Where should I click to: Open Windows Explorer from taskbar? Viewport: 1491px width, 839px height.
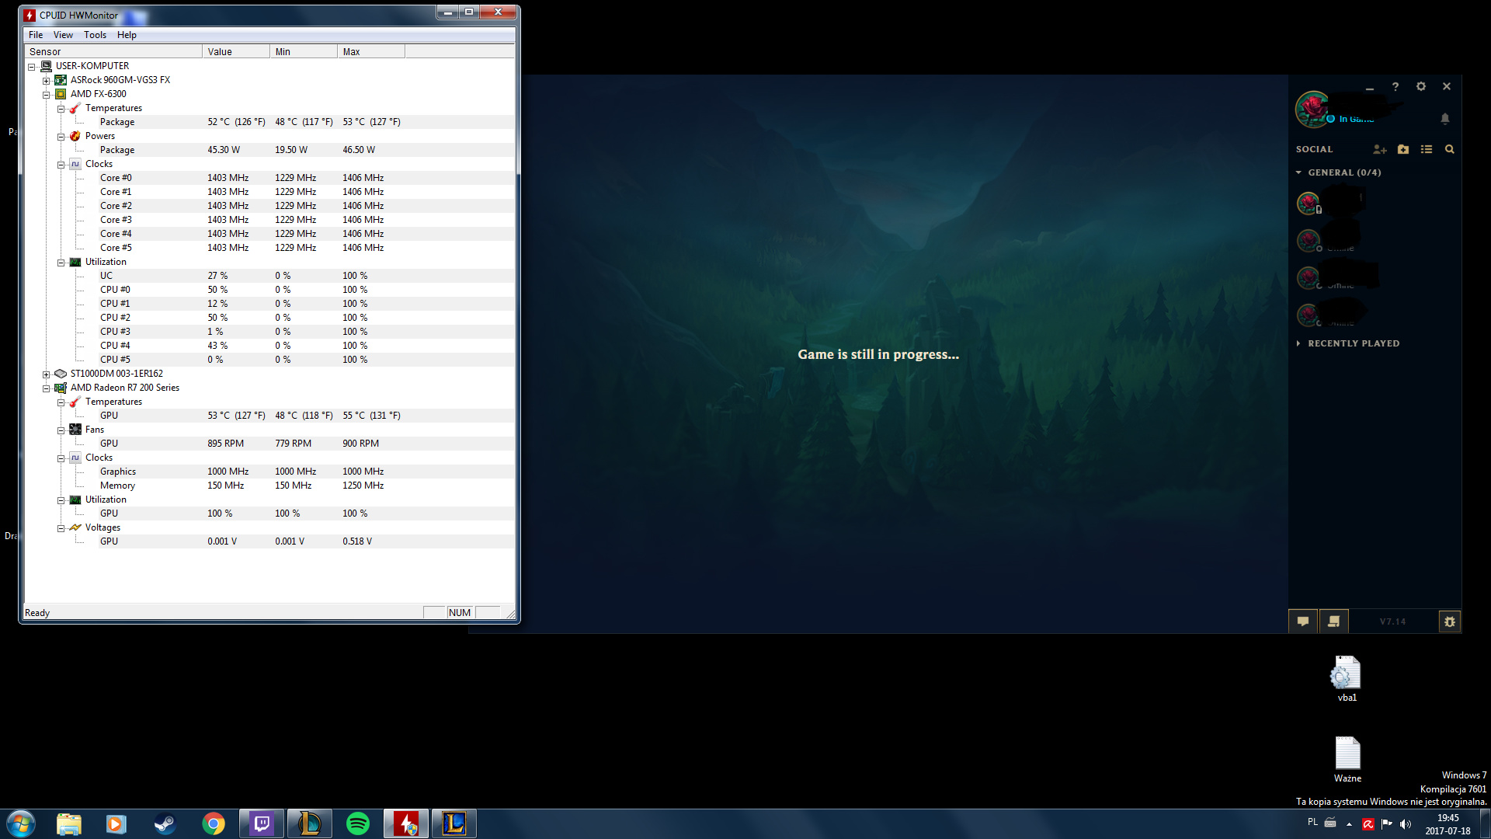coord(69,823)
